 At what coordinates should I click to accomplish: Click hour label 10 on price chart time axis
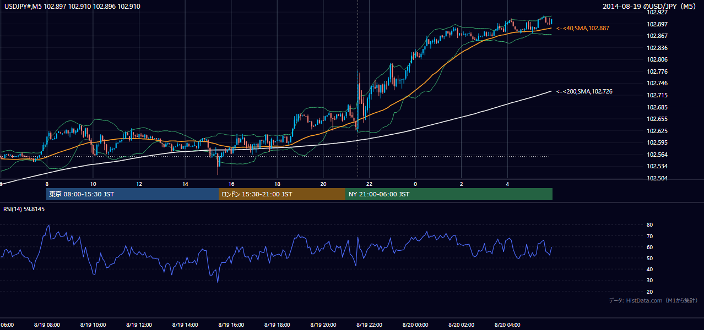[x=93, y=184]
